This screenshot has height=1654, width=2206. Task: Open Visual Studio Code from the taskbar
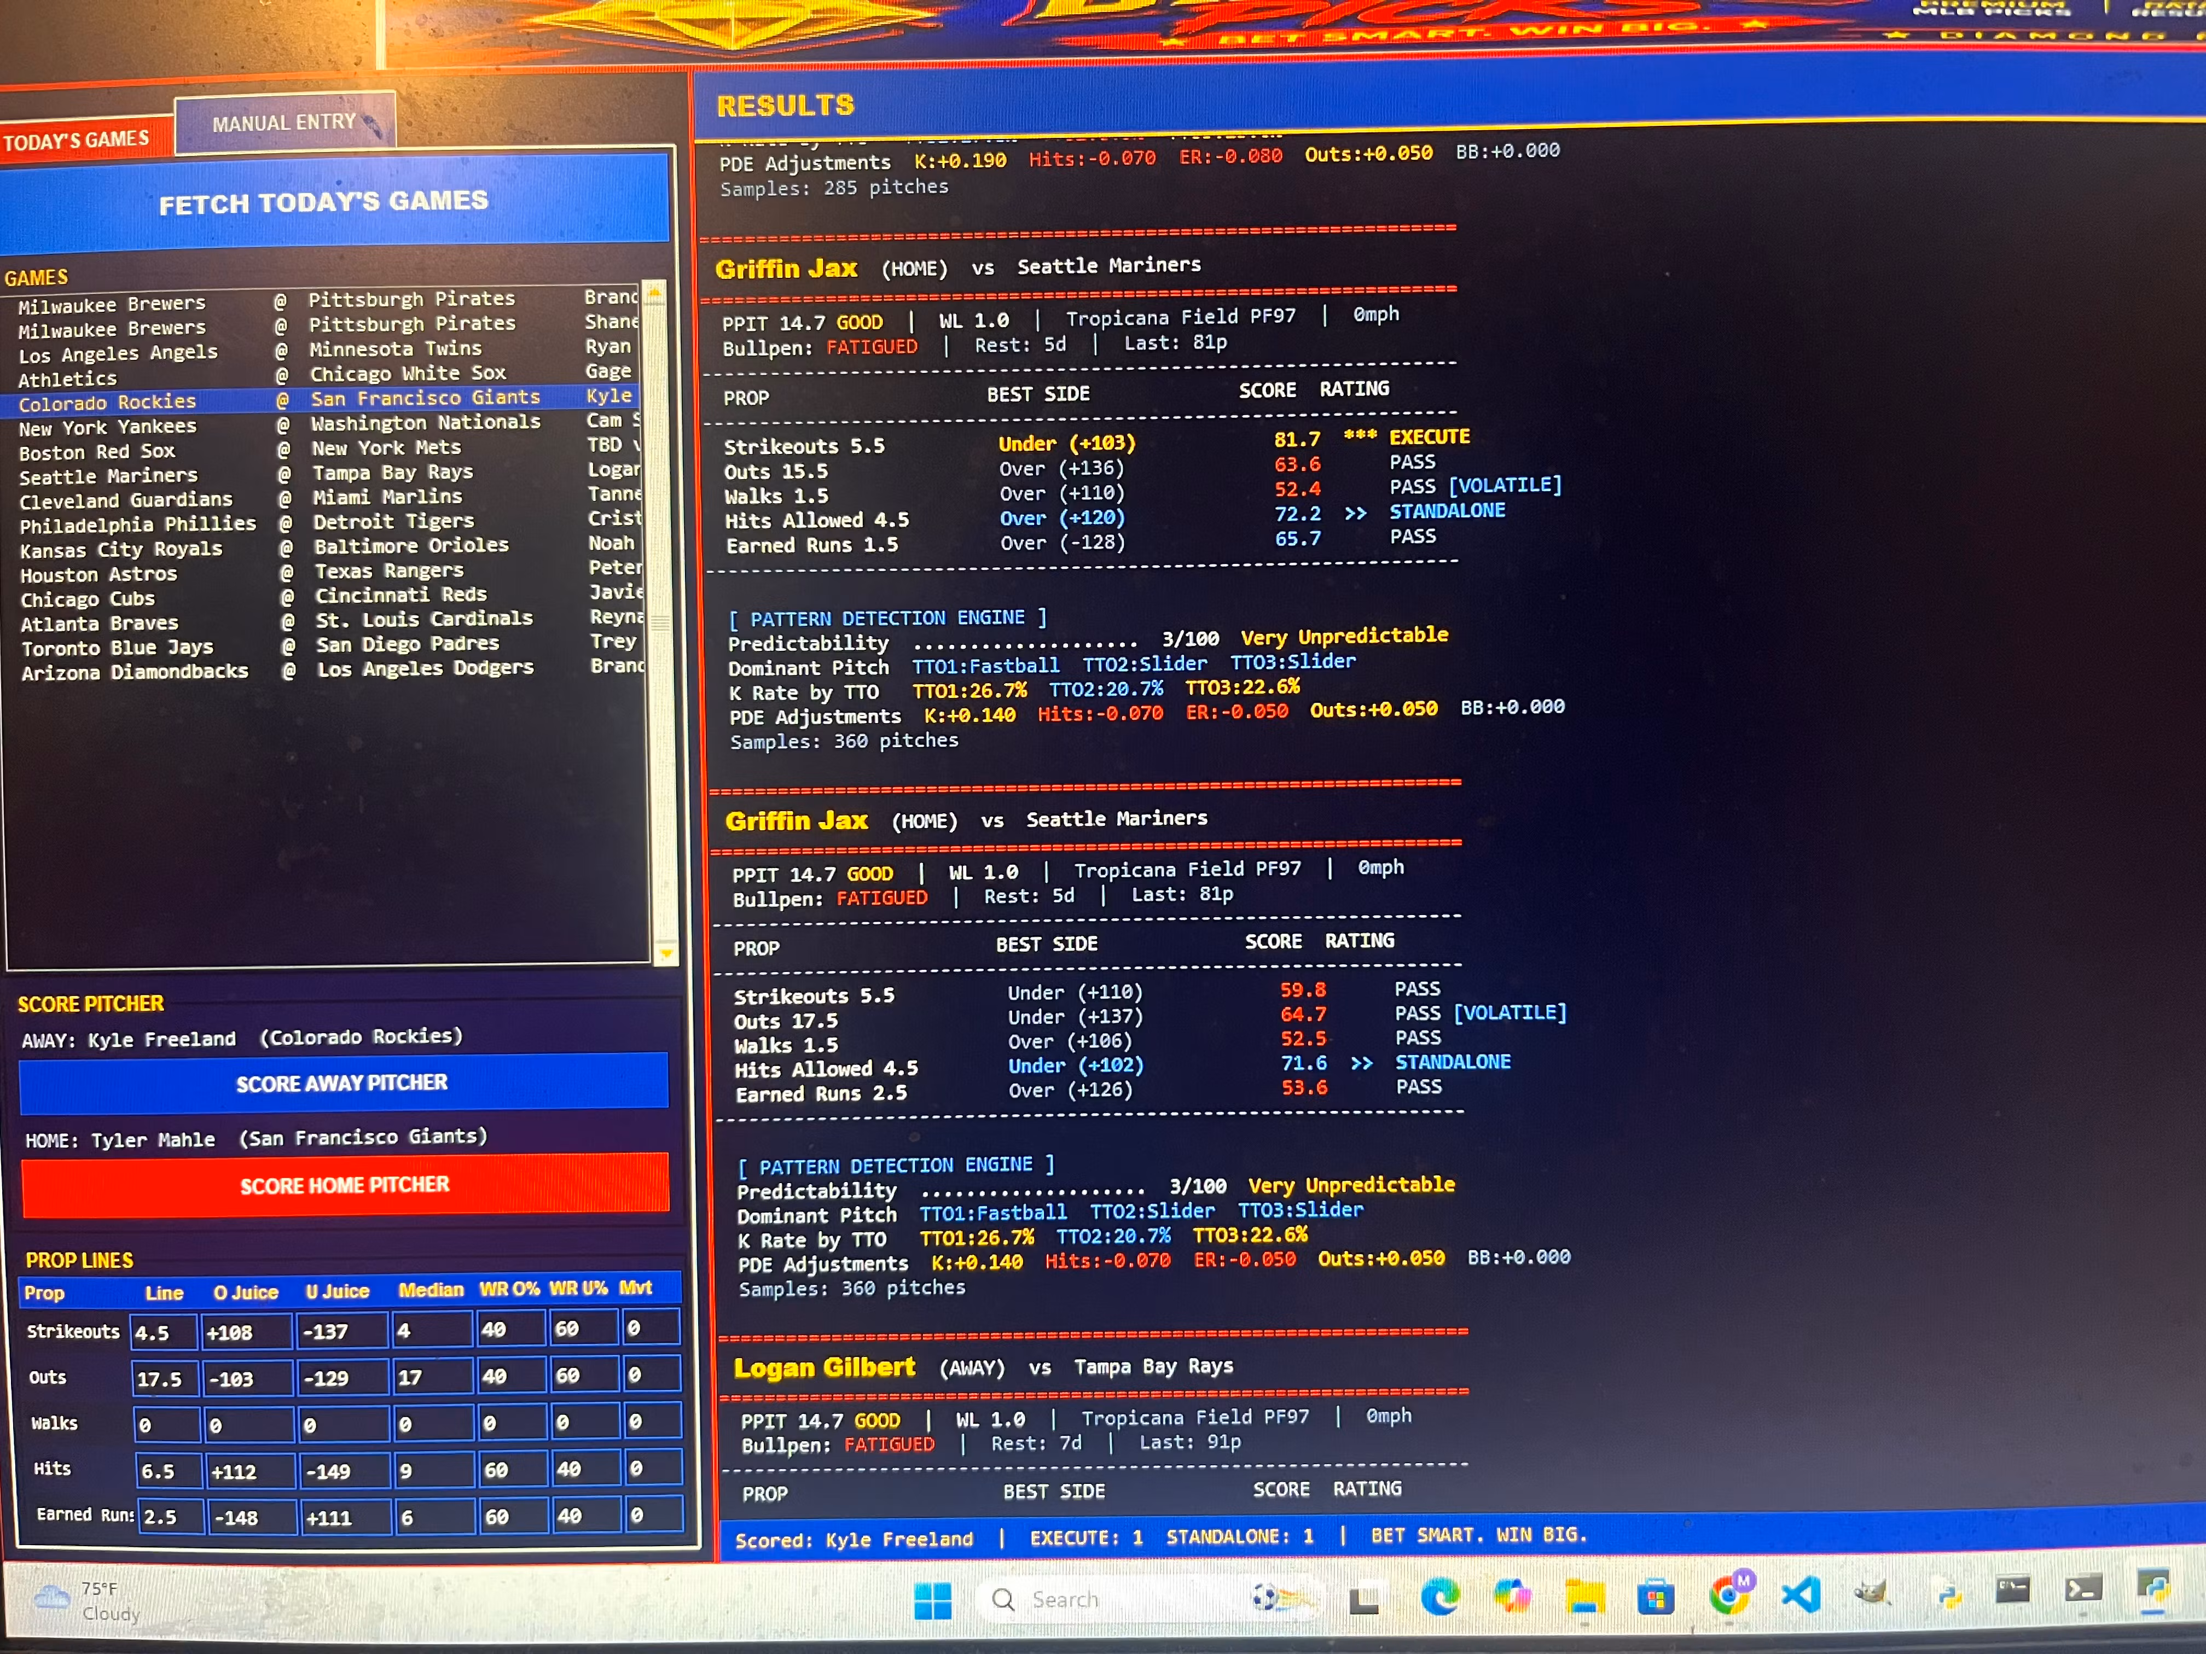click(x=1801, y=1595)
